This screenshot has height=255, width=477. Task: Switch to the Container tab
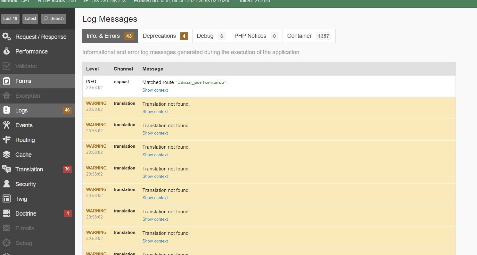click(309, 36)
